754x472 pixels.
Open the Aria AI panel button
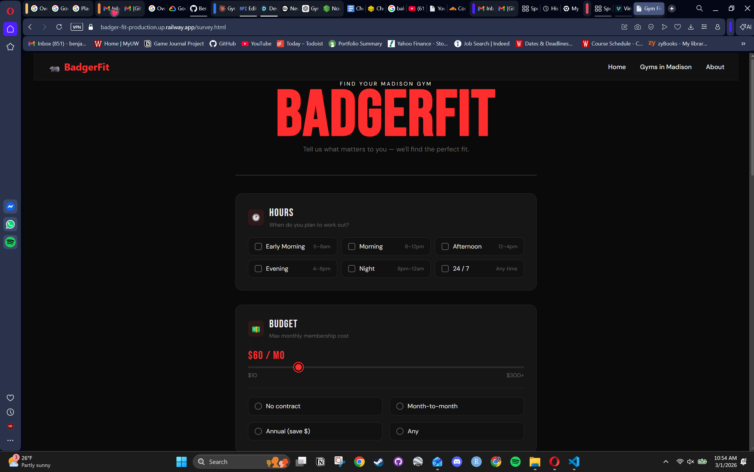(x=745, y=27)
